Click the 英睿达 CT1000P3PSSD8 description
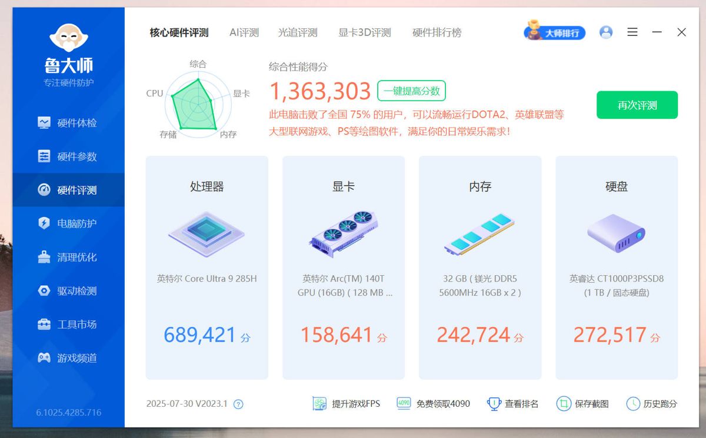Viewport: 706px width, 438px height. 617,285
